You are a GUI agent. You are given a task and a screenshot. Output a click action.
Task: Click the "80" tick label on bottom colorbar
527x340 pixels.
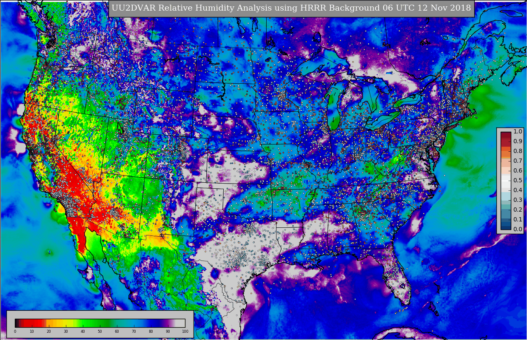pyautogui.click(x=151, y=331)
